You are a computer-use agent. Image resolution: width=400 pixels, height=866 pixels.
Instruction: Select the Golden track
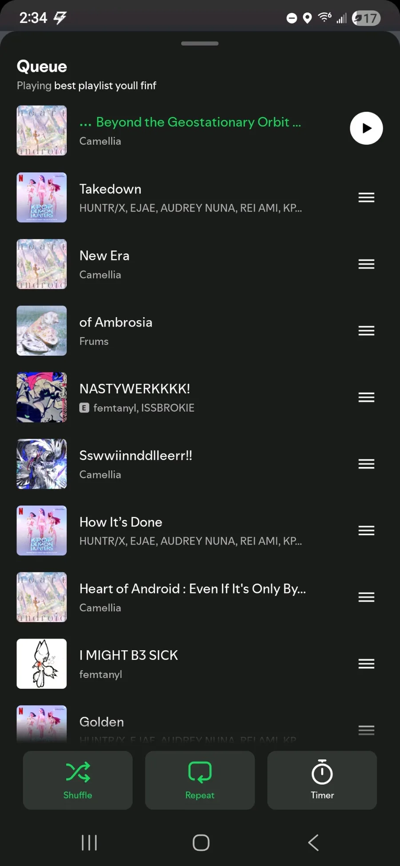(191, 724)
